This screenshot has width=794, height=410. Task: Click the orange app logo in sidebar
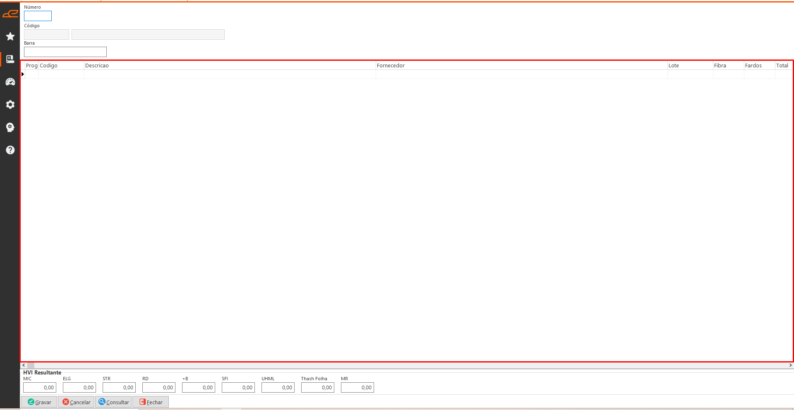tap(10, 14)
